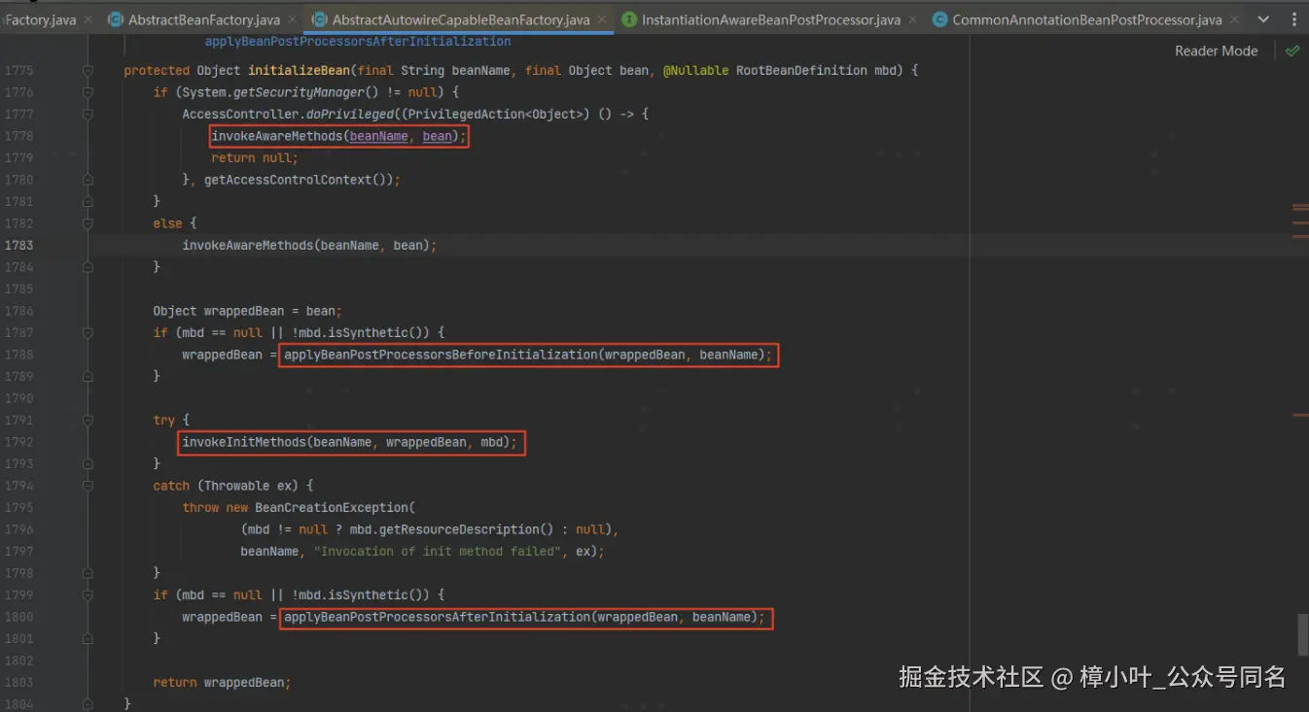The height and width of the screenshot is (712, 1309).
Task: Collapse the initializeBean method at line 1775
Action: (x=88, y=70)
